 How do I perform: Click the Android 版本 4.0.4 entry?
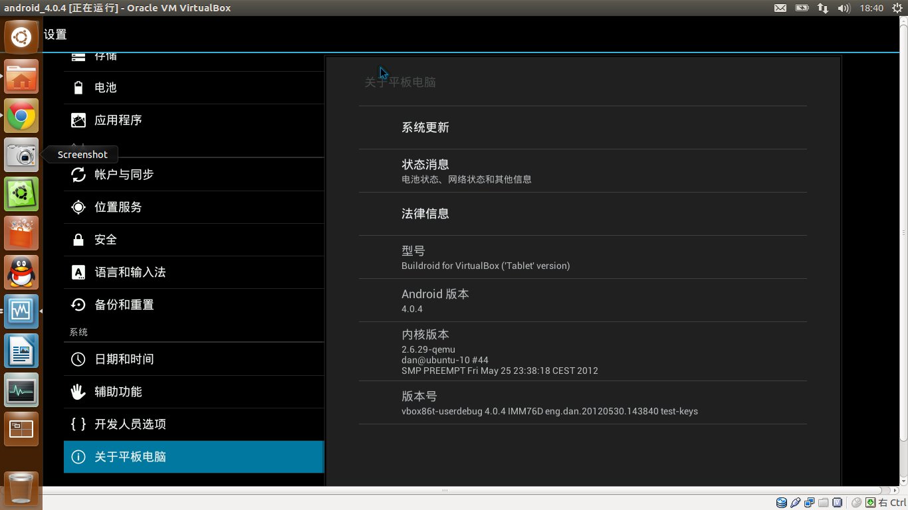(x=583, y=300)
